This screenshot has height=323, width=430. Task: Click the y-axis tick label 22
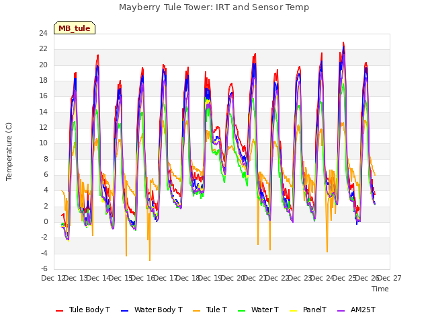(43, 49)
